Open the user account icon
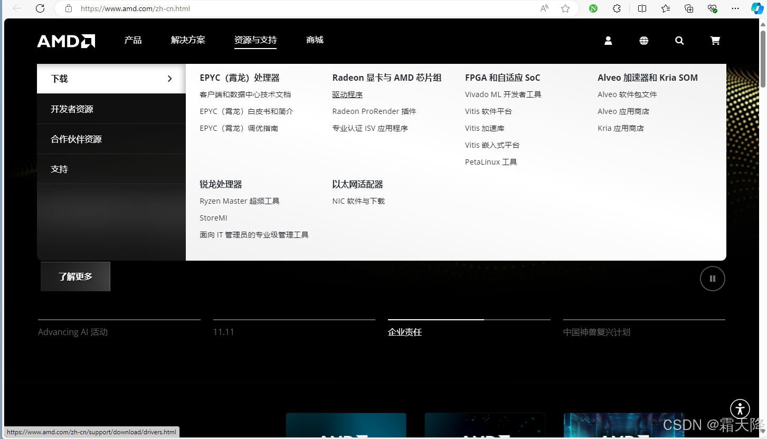 point(608,41)
